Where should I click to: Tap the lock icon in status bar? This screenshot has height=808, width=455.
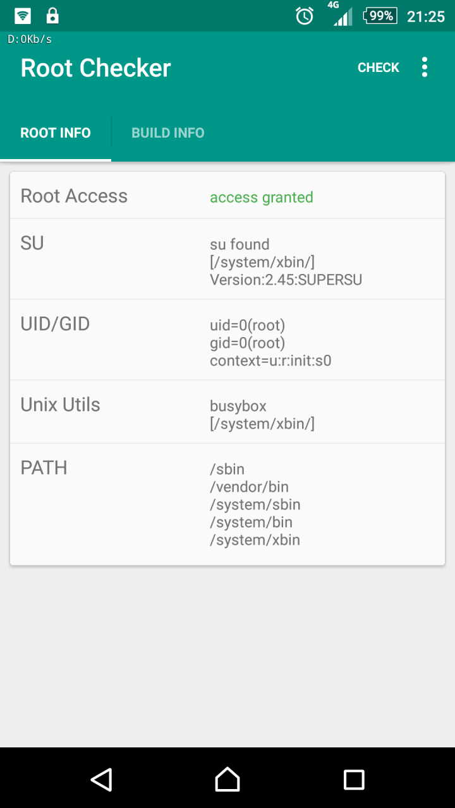52,16
